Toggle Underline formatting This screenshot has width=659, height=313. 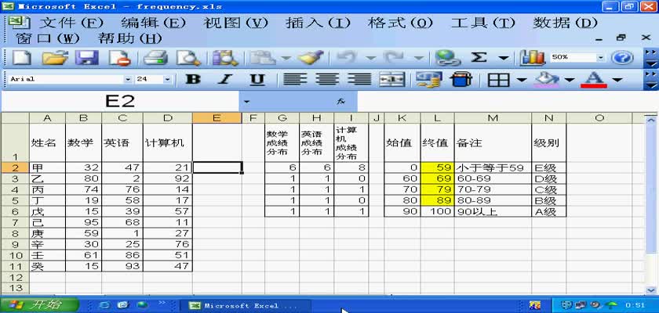pyautogui.click(x=257, y=79)
